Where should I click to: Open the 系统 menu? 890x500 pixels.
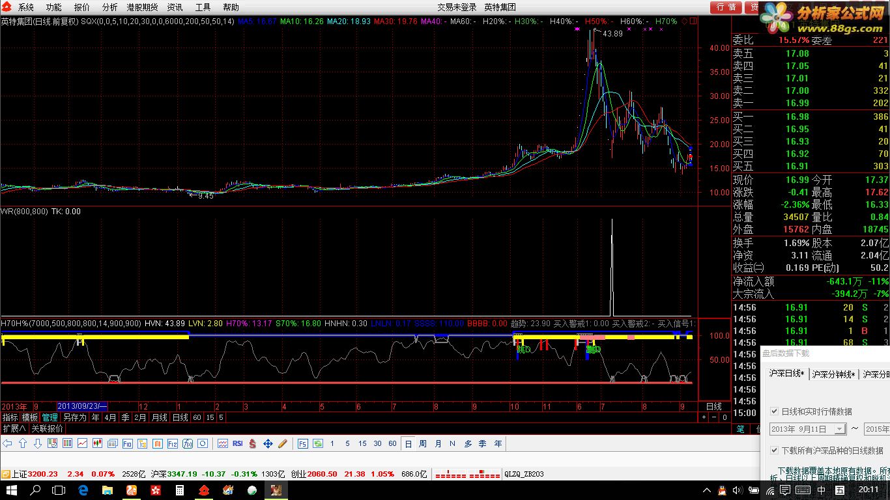click(x=26, y=7)
